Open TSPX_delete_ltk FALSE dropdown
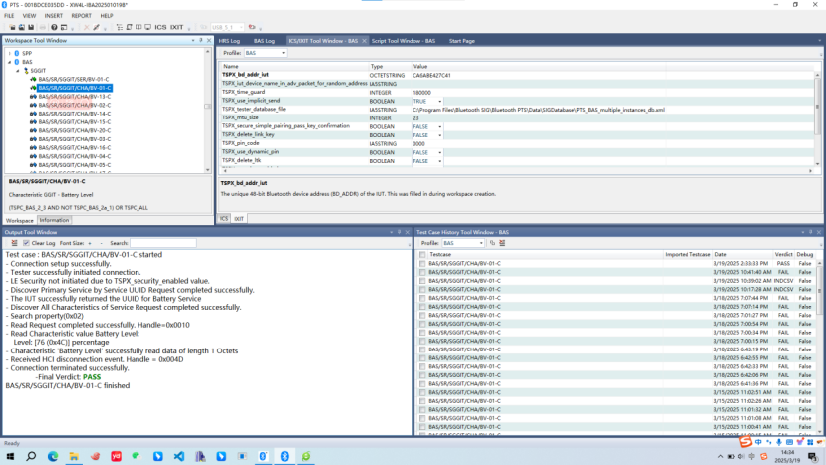Image resolution: width=826 pixels, height=465 pixels. tap(439, 161)
